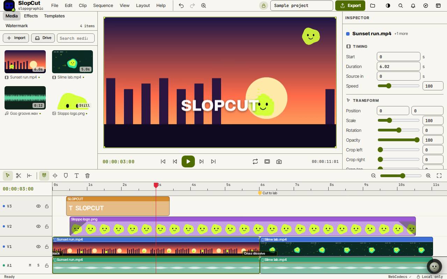Open notifications bell
This screenshot has height=279, width=447.
click(413, 6)
